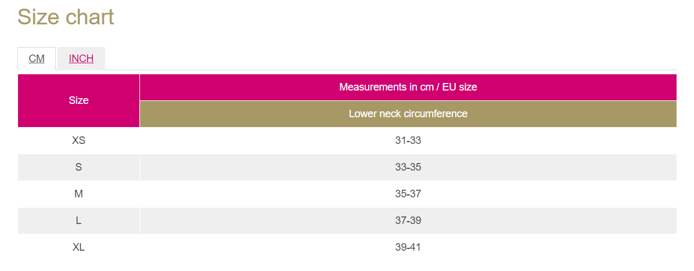Switch to the CM tab
This screenshot has width=694, height=271.
pyautogui.click(x=37, y=59)
